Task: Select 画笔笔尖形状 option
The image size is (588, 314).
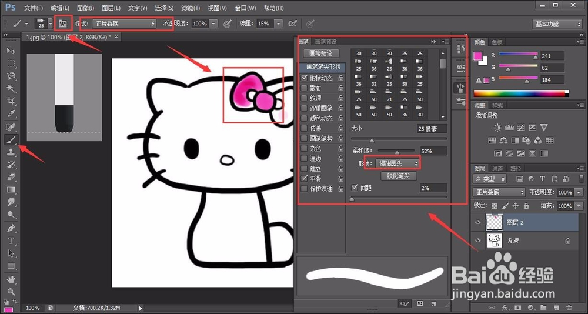Action: [323, 67]
